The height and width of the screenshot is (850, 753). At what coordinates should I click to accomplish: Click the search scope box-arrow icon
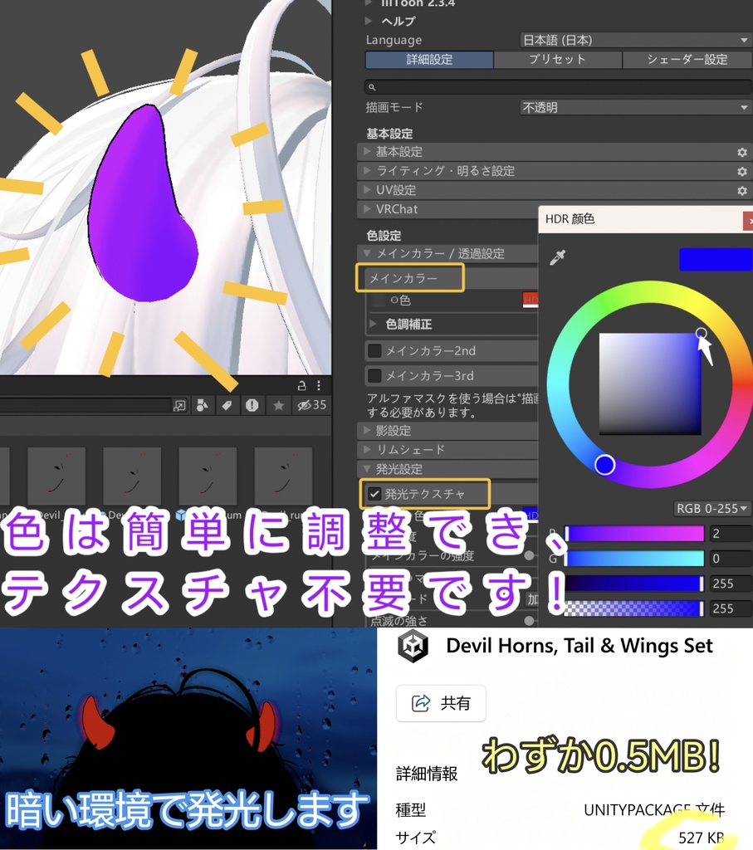click(179, 405)
